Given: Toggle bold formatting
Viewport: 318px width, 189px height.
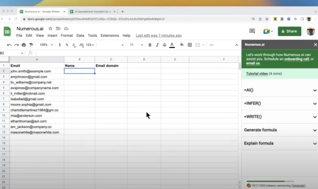Looking at the screenshot, I should pyautogui.click(x=150, y=45).
